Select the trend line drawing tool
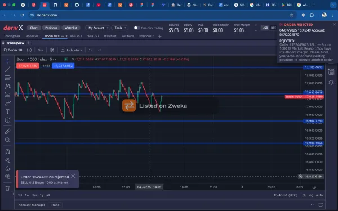 coord(7,69)
